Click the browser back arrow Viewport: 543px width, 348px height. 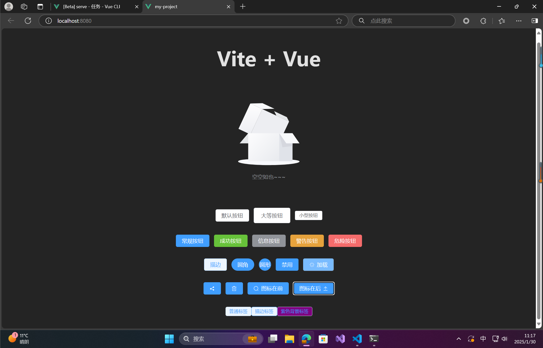tap(11, 21)
